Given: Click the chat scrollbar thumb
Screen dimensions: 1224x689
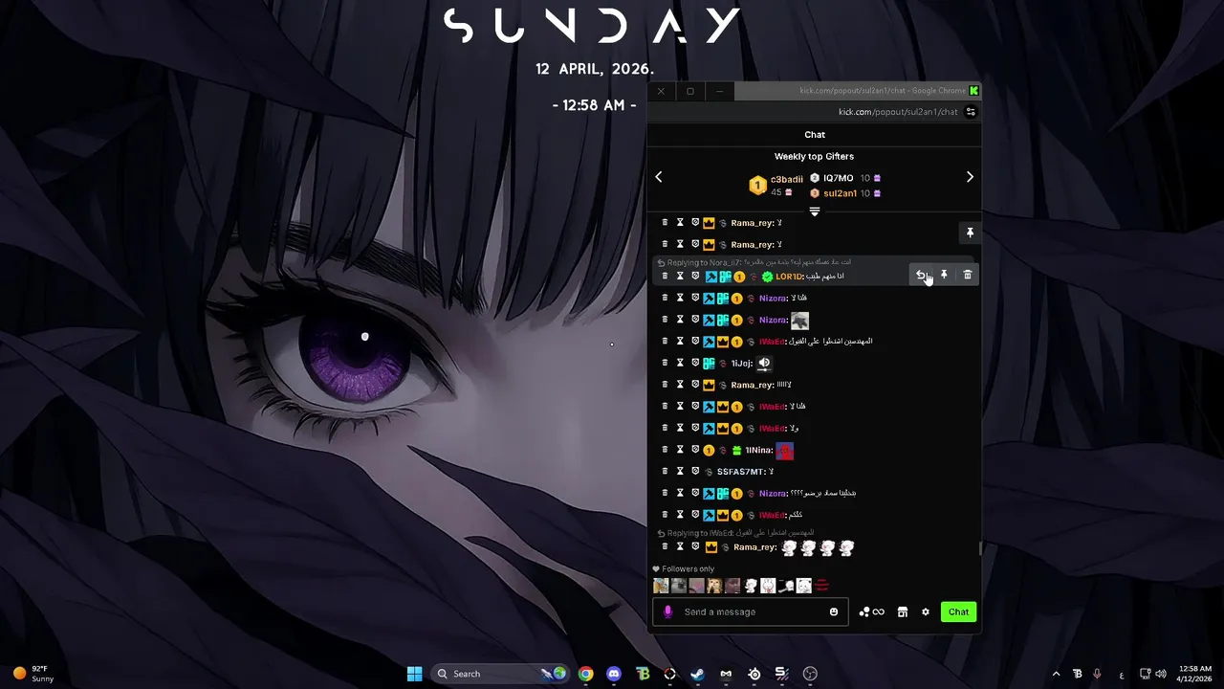Looking at the screenshot, I should click(979, 548).
